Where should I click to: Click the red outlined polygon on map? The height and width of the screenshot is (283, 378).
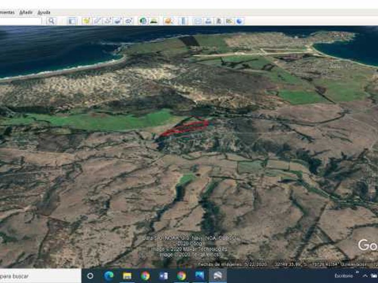pos(185,128)
